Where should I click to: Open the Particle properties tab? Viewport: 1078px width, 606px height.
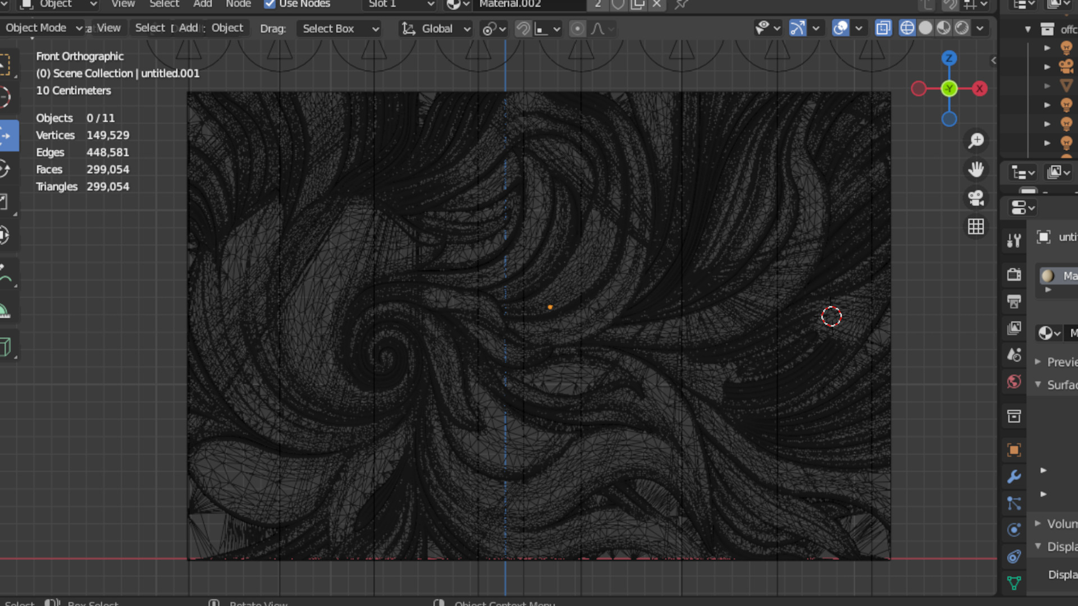point(1014,503)
